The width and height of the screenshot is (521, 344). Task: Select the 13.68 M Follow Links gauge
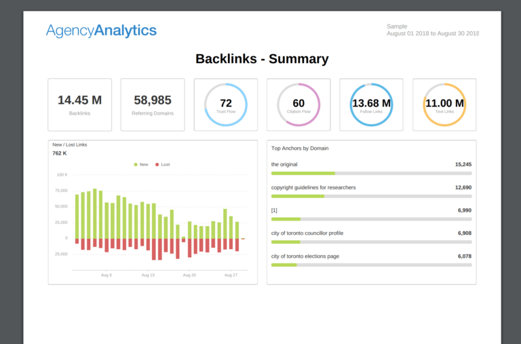pyautogui.click(x=371, y=104)
